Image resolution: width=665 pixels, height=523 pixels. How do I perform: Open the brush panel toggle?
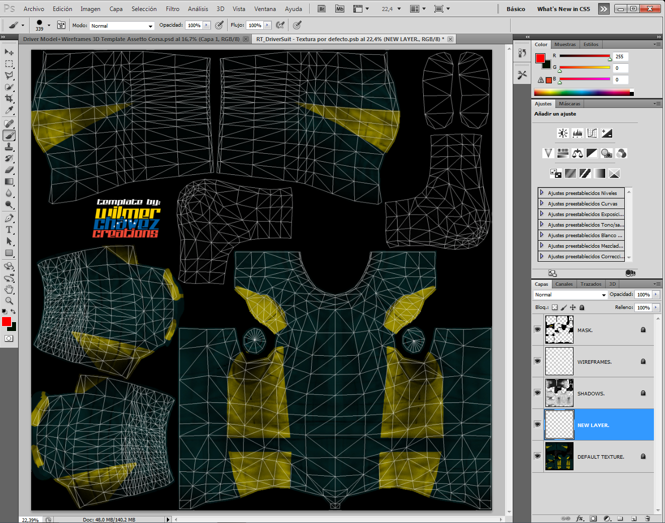point(61,25)
